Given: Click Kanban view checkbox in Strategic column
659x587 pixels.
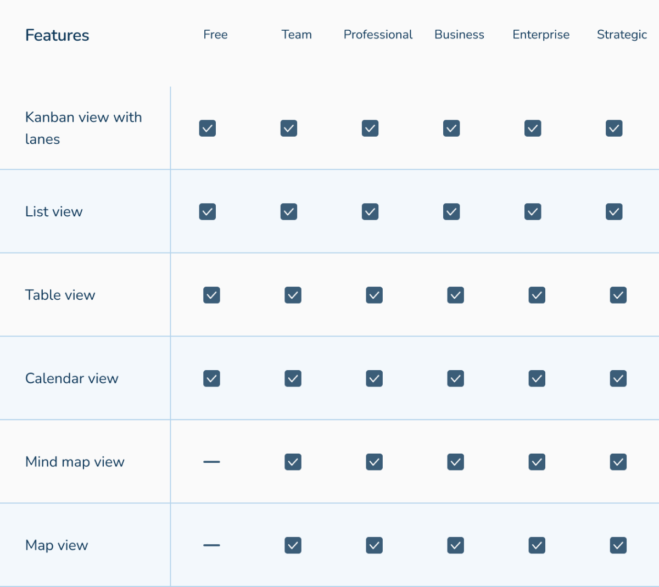Looking at the screenshot, I should 613,128.
